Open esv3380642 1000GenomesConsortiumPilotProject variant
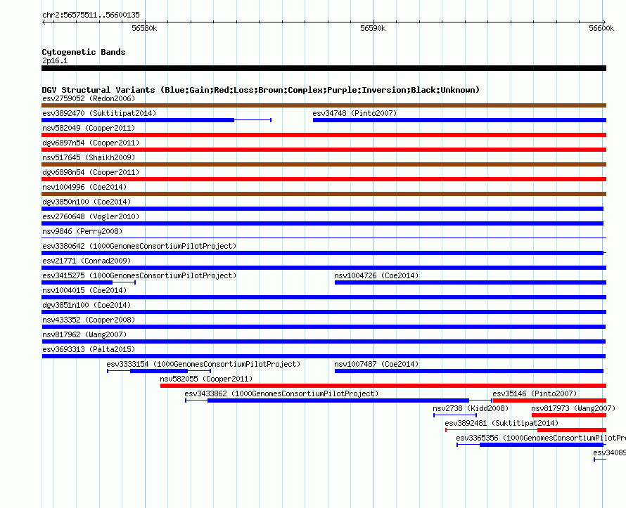The height and width of the screenshot is (508, 626). pos(323,253)
